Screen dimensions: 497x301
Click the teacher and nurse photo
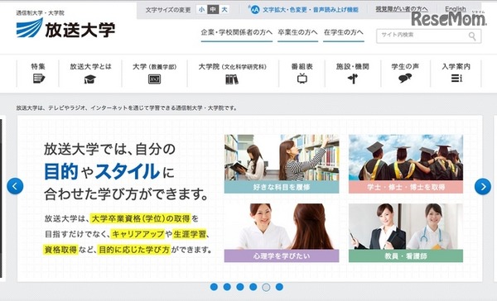(x=406, y=227)
